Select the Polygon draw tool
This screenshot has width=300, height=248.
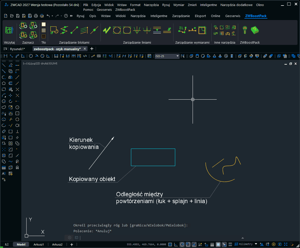coord(4,83)
